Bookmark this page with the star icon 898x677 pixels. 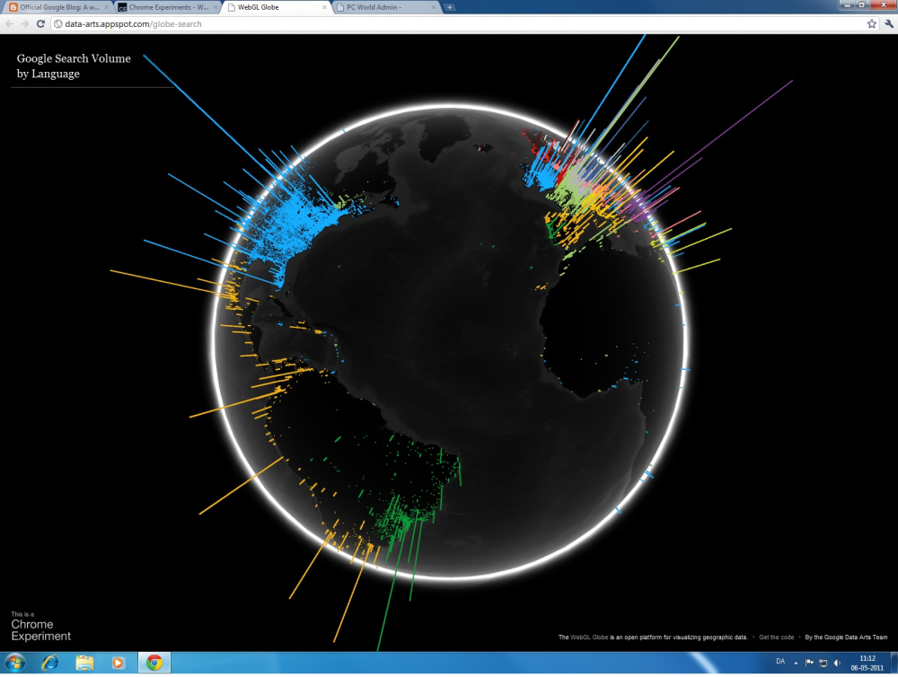pos(871,24)
